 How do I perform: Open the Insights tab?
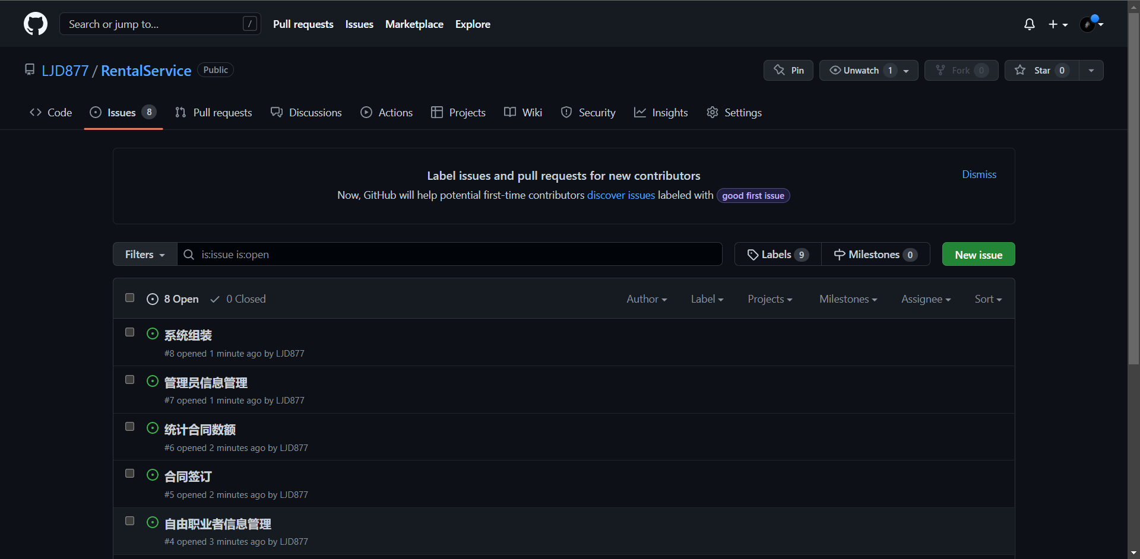661,113
